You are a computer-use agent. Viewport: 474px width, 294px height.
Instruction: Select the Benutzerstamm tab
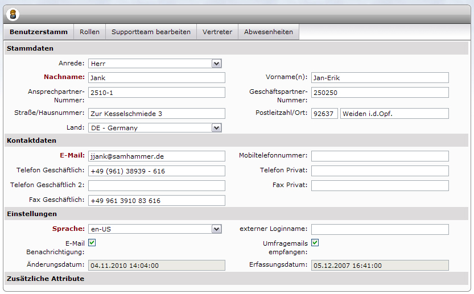[39, 32]
